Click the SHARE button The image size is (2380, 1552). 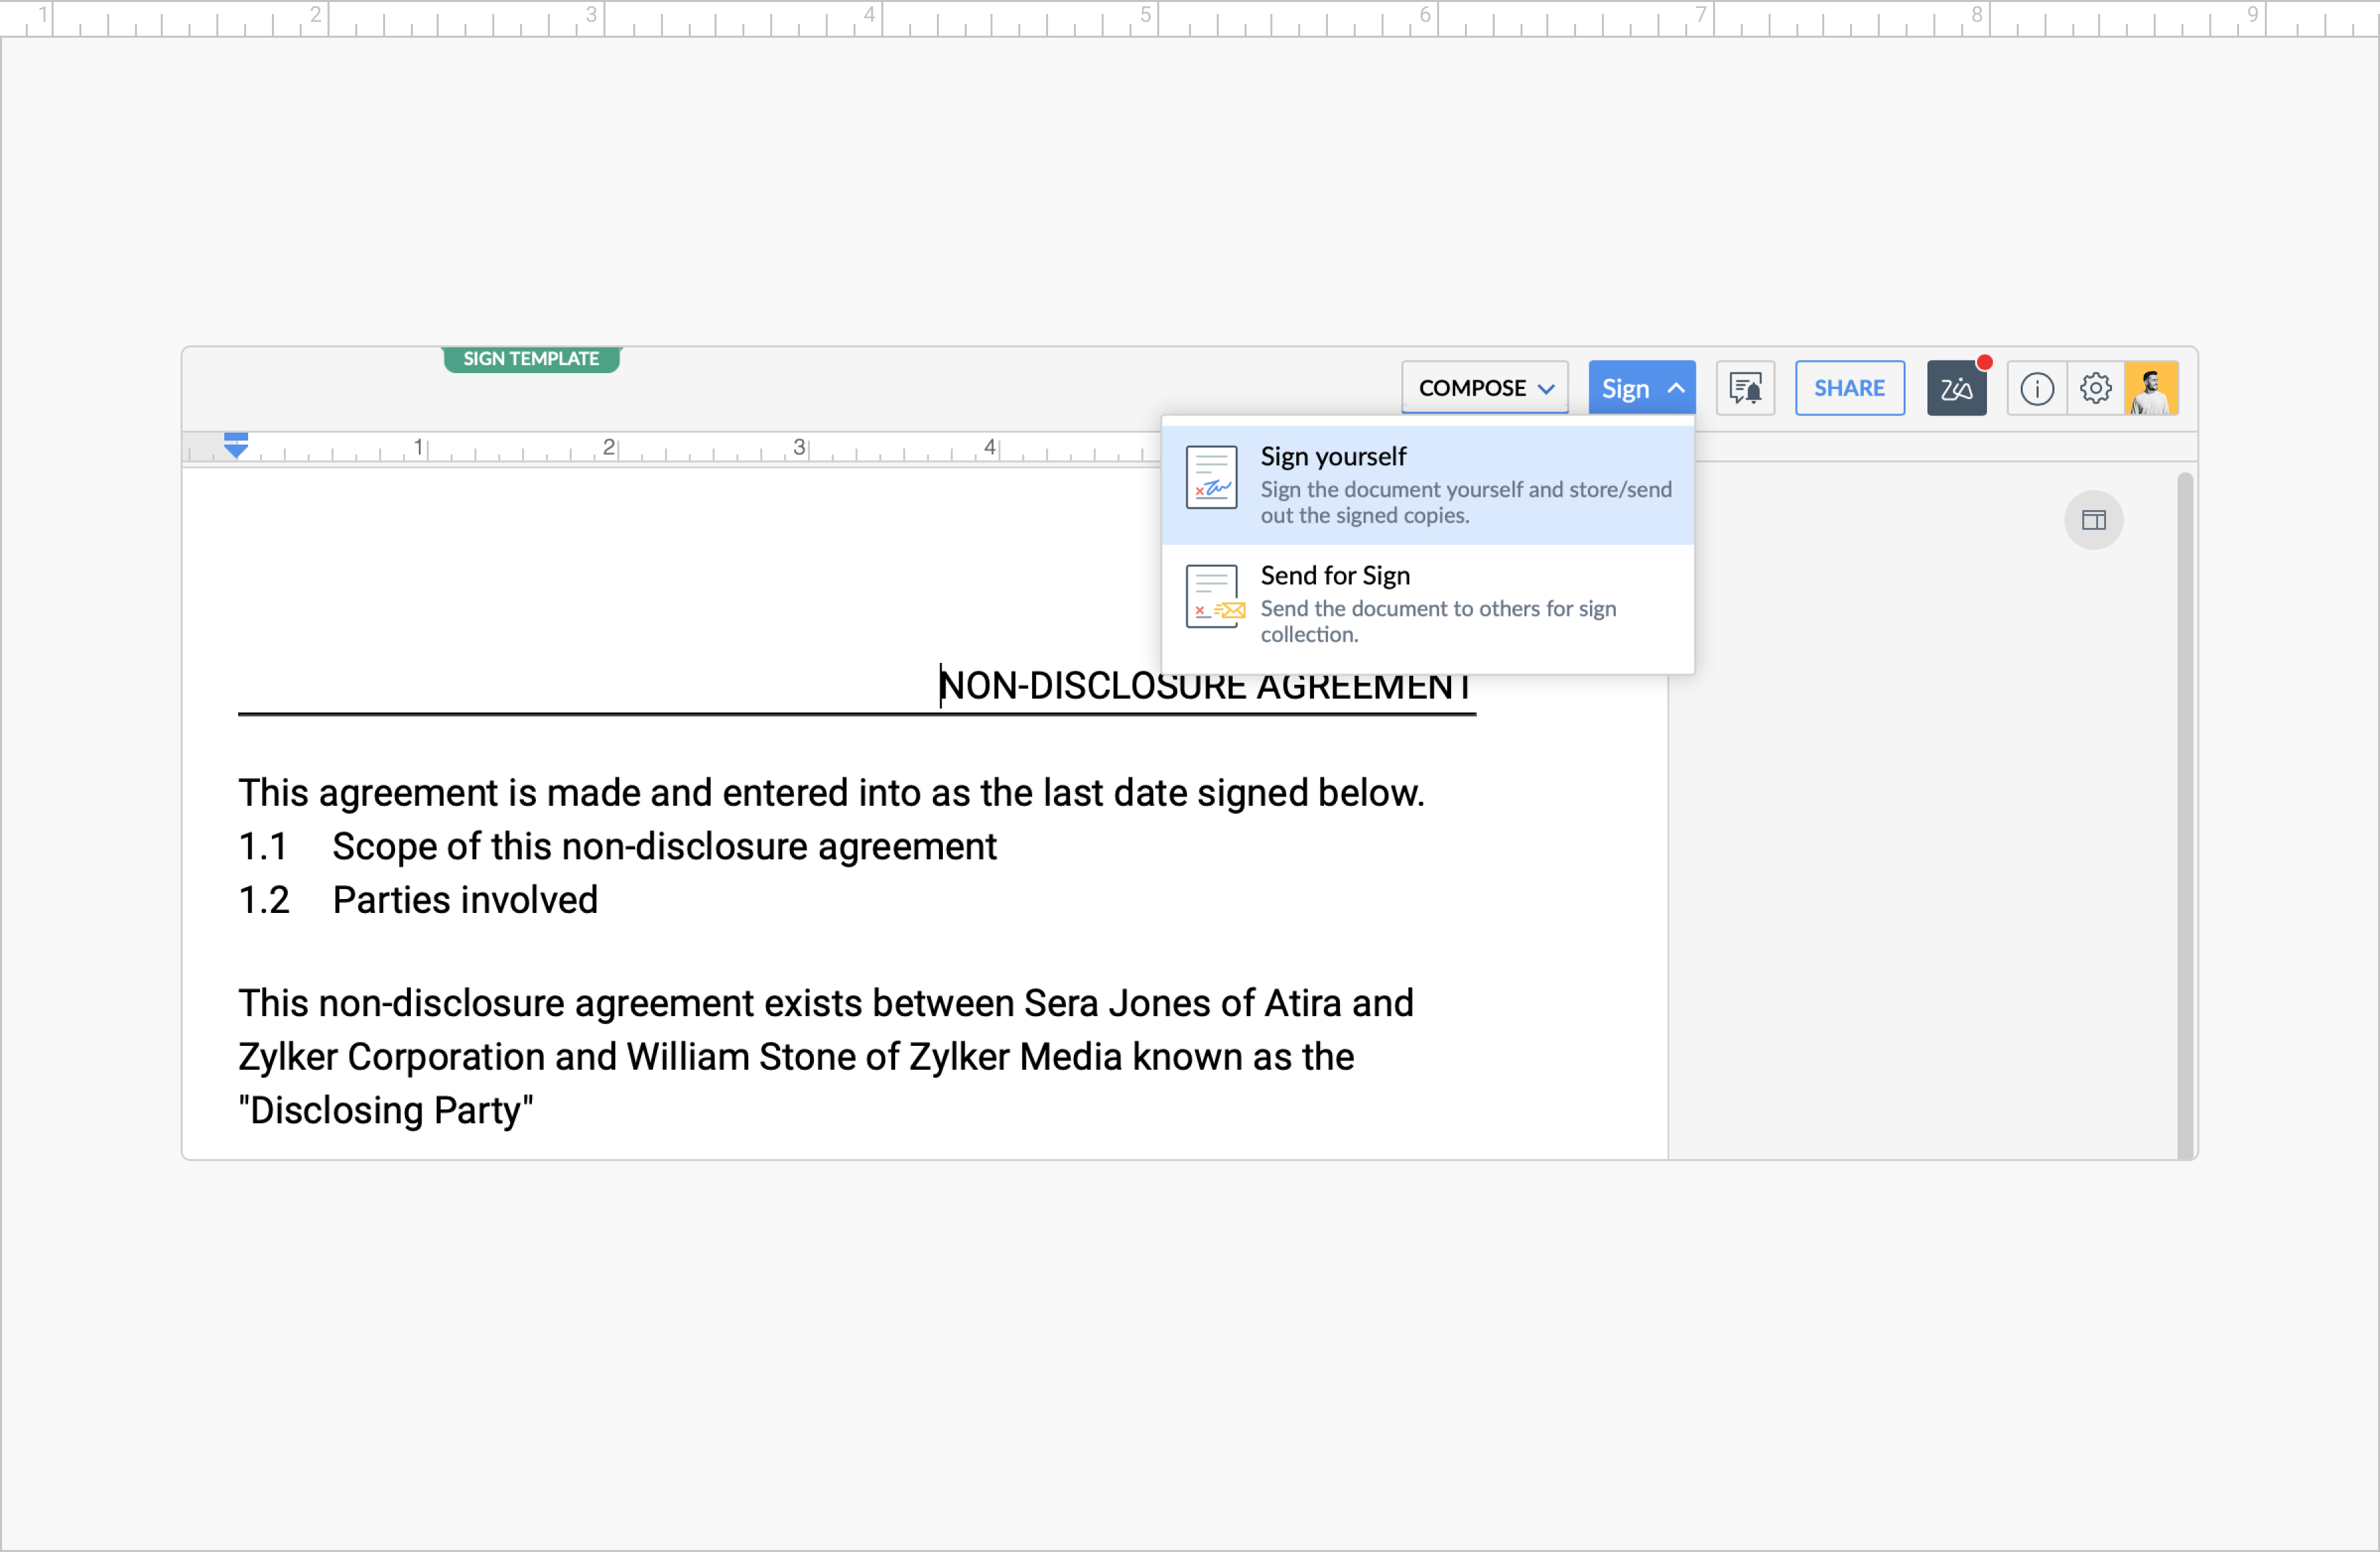coord(1849,388)
